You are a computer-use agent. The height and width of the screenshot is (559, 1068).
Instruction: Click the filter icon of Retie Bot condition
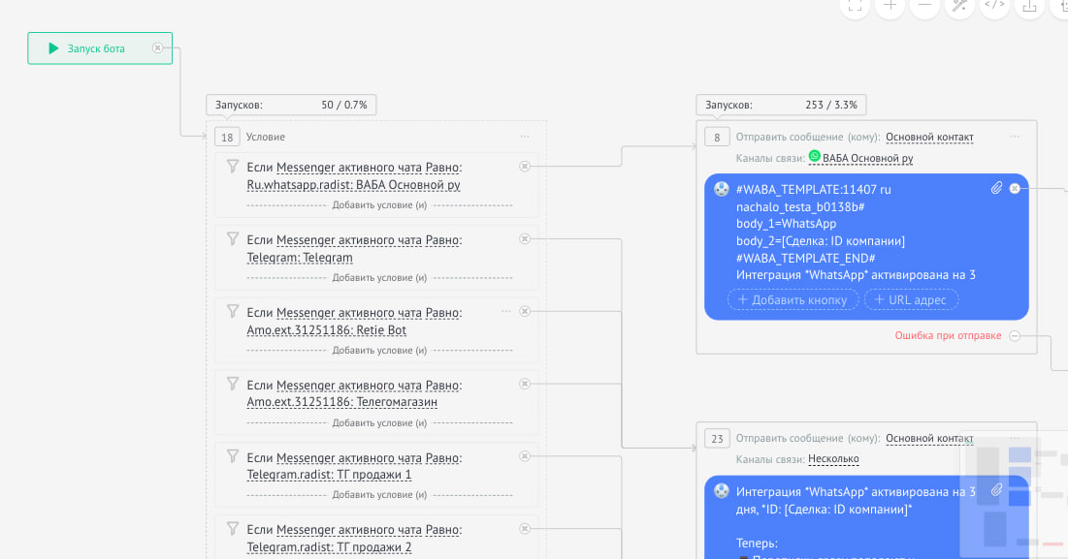pyautogui.click(x=233, y=311)
